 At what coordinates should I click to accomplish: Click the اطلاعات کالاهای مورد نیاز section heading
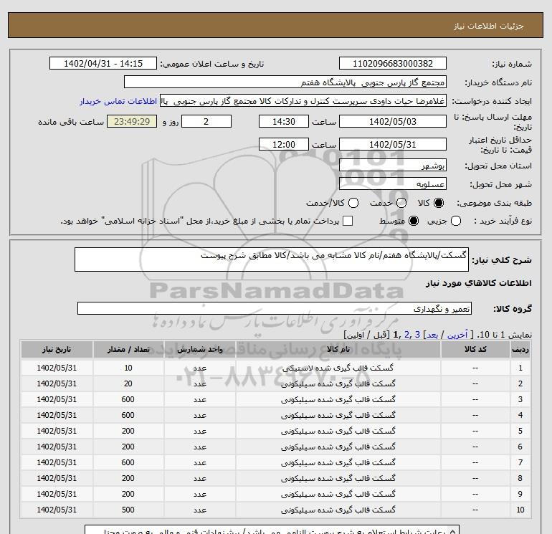(479, 283)
